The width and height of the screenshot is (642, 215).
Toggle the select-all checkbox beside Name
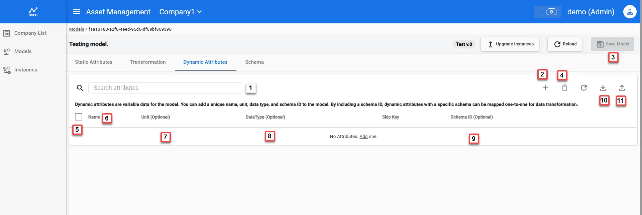click(x=79, y=117)
